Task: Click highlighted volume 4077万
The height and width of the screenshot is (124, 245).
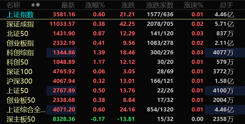Action: pos(223,53)
